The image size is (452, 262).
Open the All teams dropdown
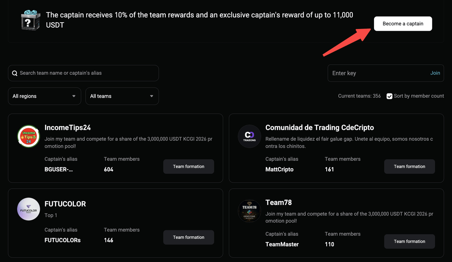(x=122, y=96)
